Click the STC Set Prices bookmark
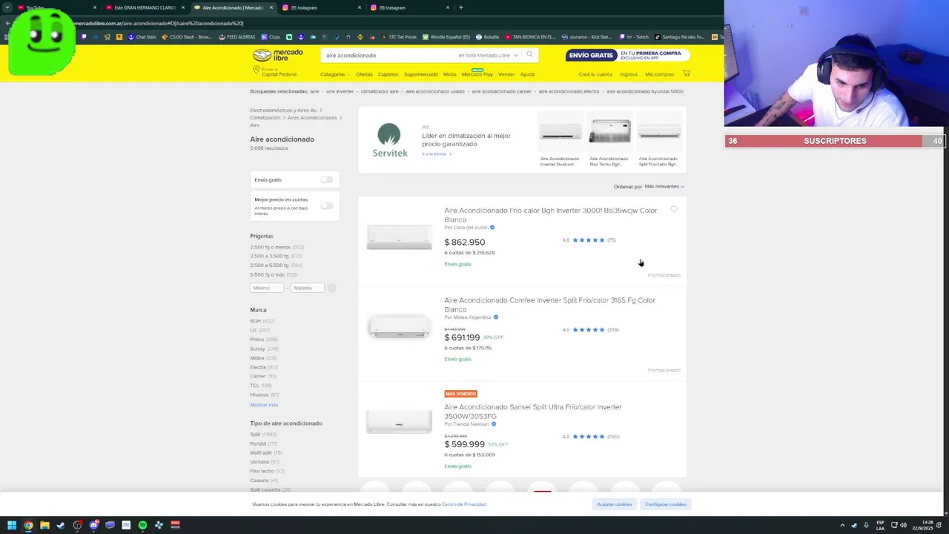This screenshot has width=949, height=534. tap(399, 36)
